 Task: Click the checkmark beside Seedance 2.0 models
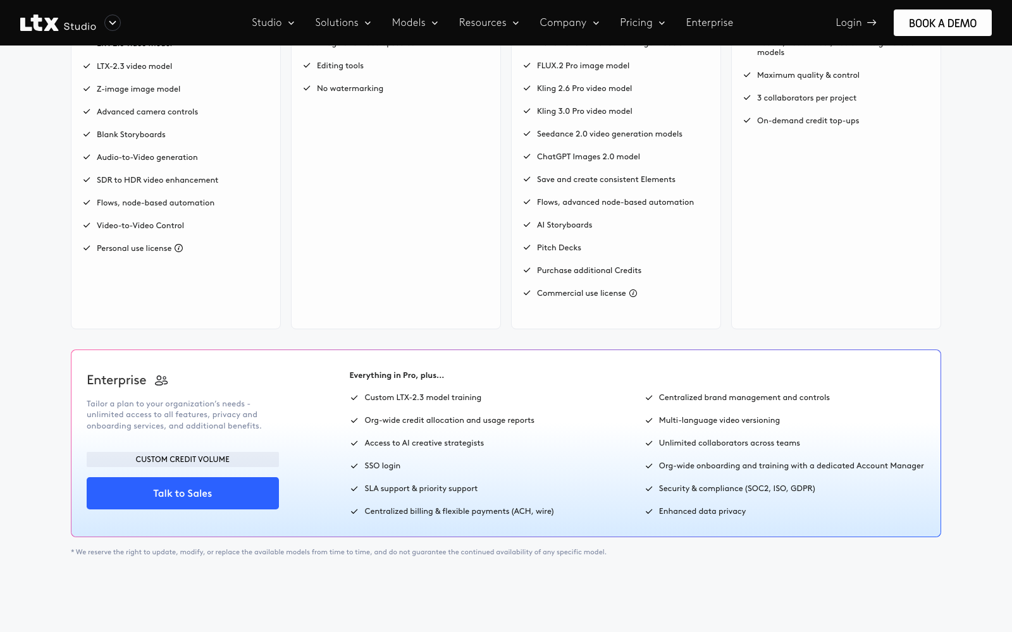(527, 134)
